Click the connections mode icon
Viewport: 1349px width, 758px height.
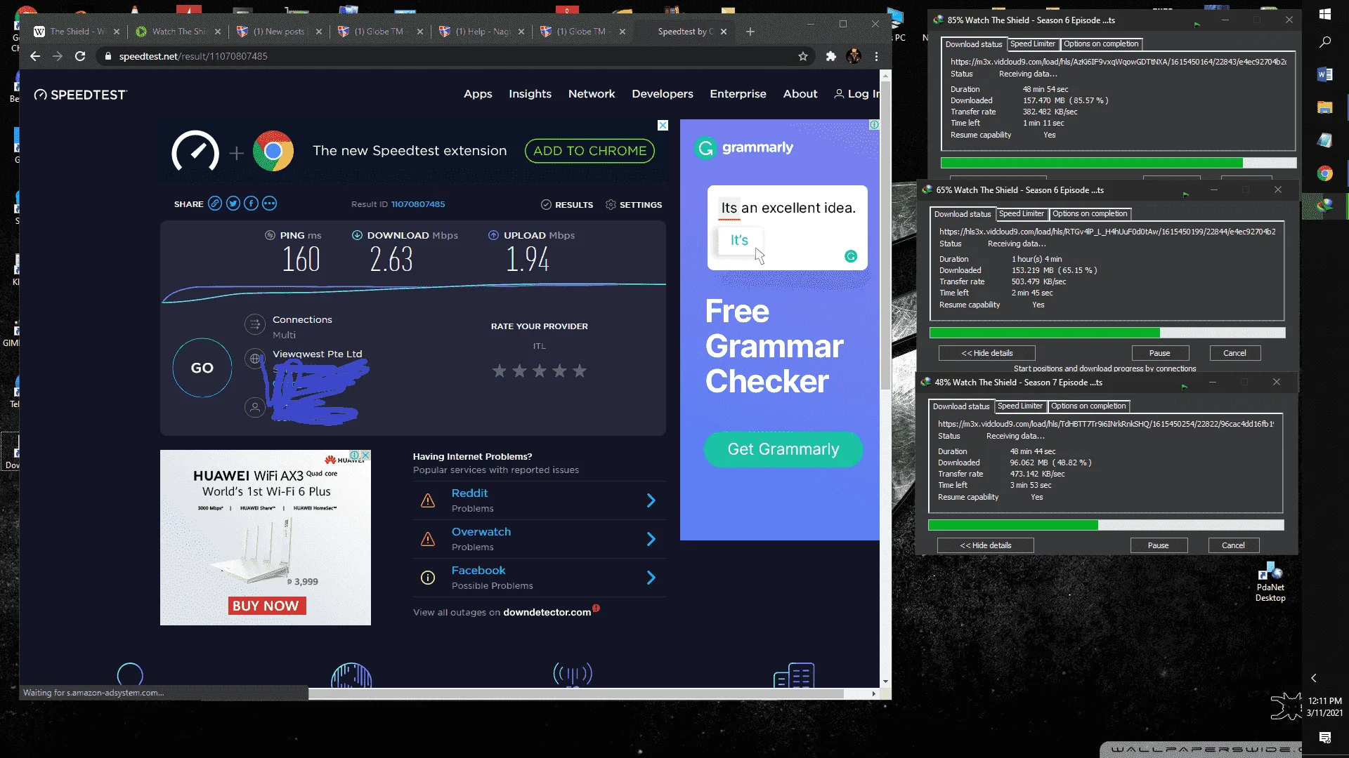click(255, 324)
